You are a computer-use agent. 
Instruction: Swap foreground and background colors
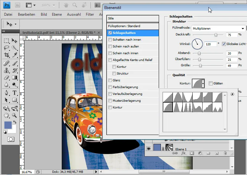(x=15, y=122)
